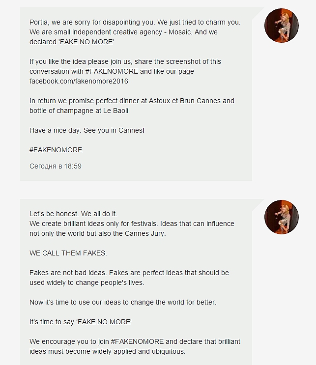
Task: Click the "It's time to say 'FAKE NO MORE'" line
Action: pyautogui.click(x=81, y=322)
